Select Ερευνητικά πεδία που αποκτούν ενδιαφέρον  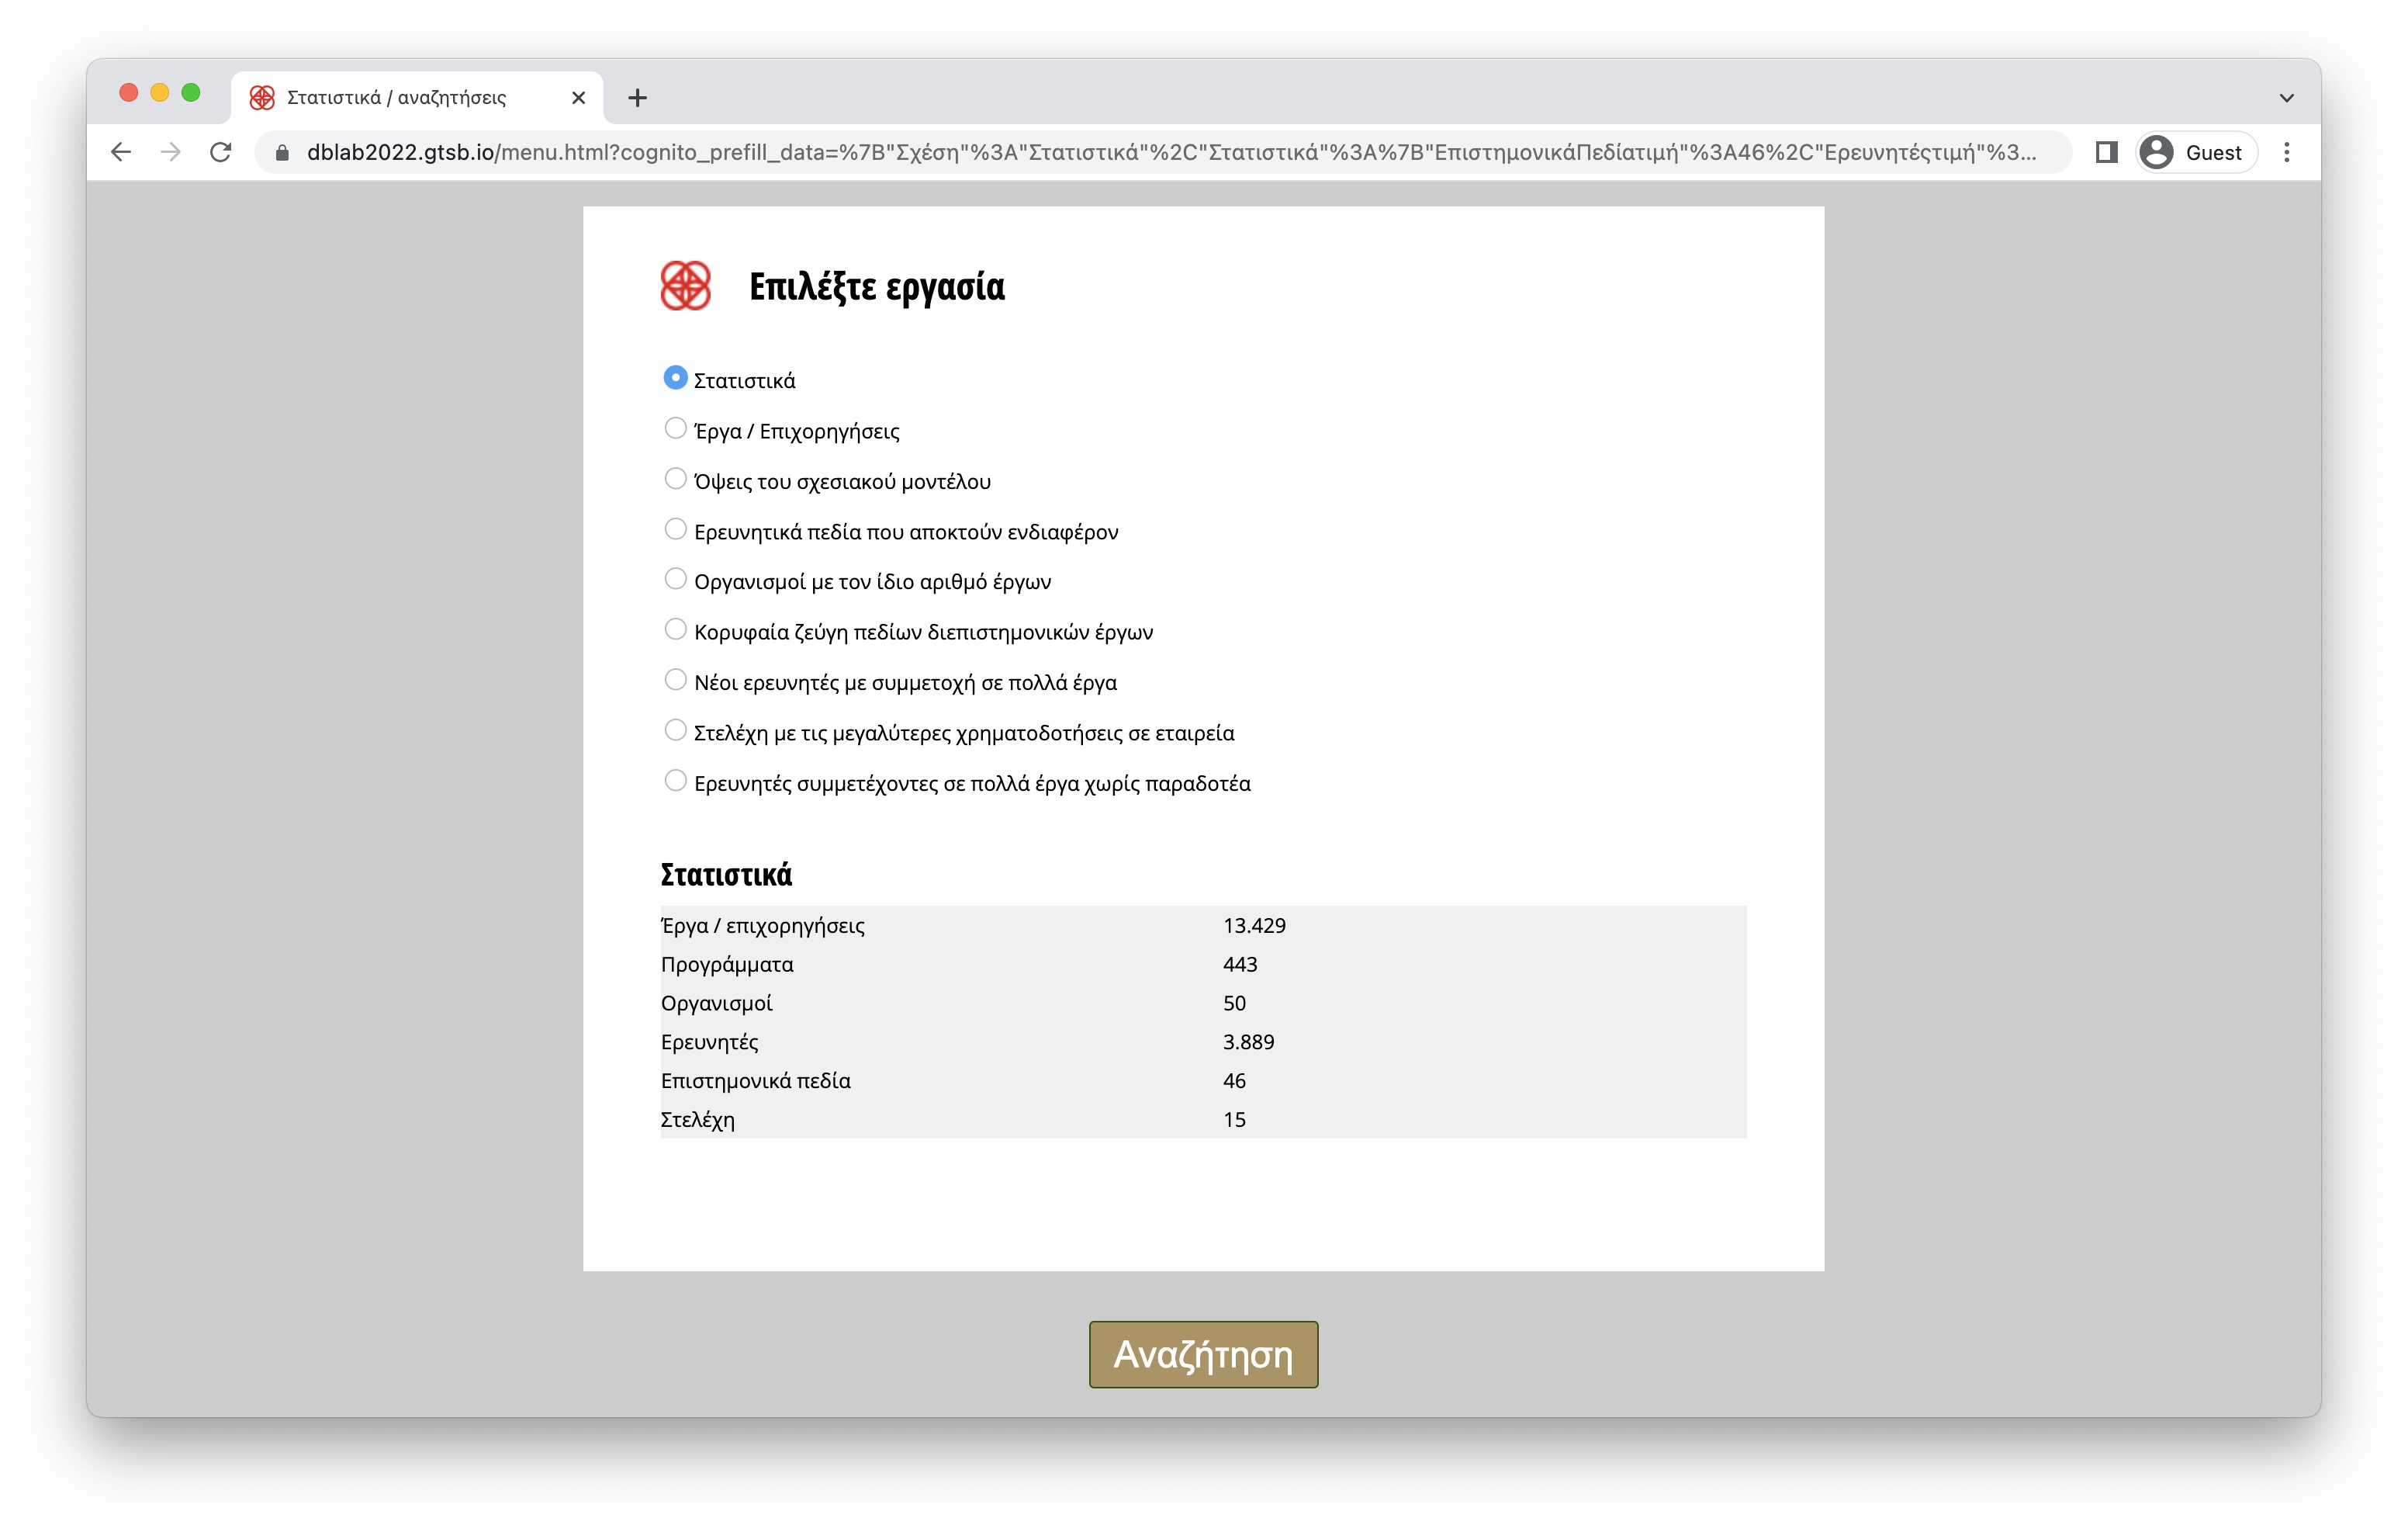coord(675,529)
